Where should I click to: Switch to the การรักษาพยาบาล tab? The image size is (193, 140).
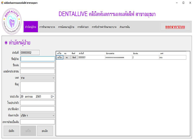tap(47, 27)
